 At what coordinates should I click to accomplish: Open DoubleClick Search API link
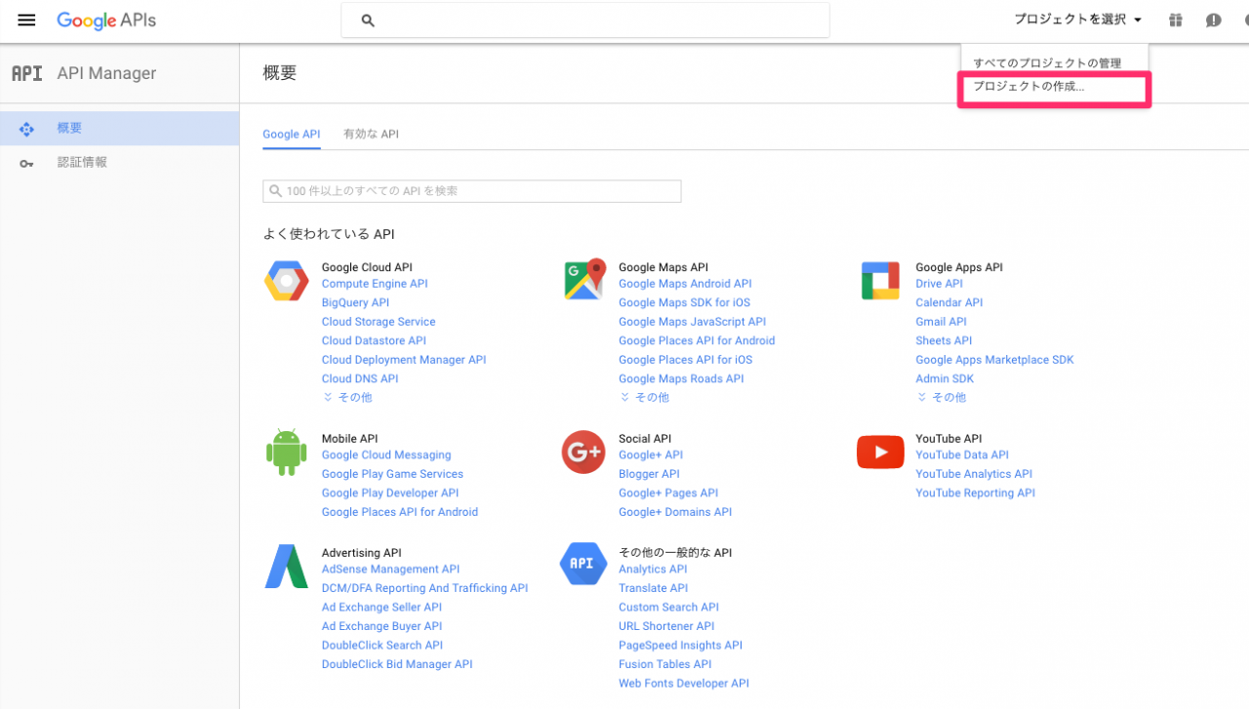tap(383, 645)
